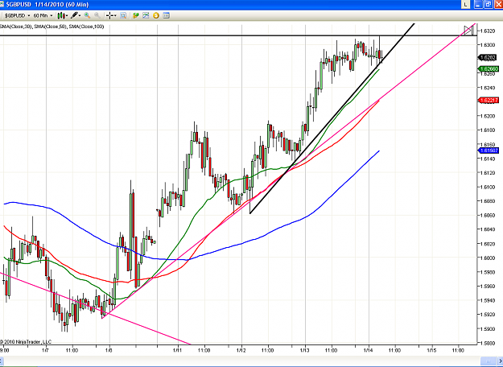
Task: Click the red 1.62217 SMA price marker
Action: [489, 101]
